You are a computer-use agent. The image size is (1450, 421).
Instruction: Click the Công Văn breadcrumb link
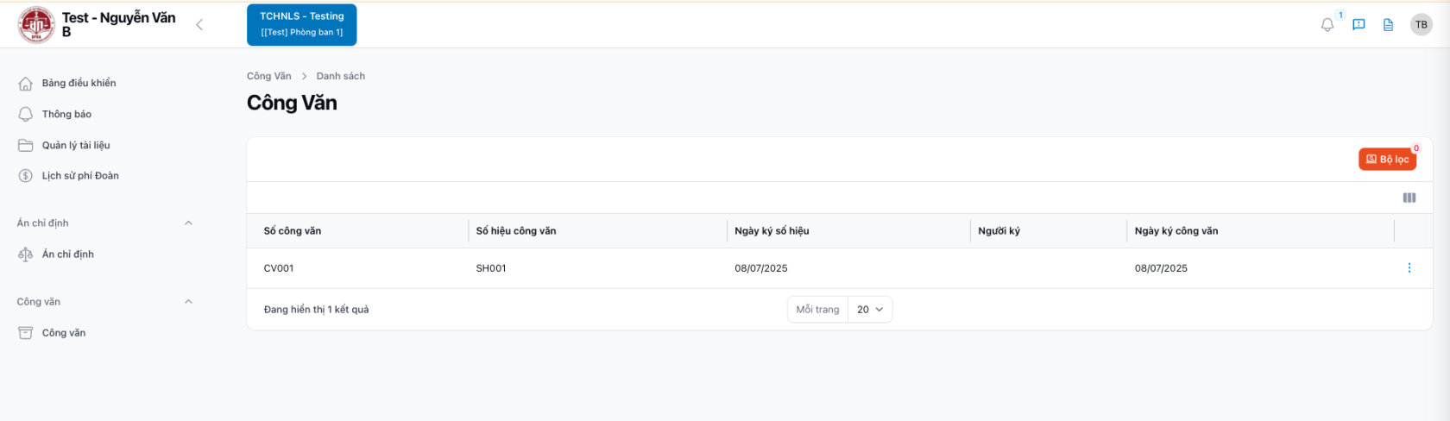click(268, 77)
